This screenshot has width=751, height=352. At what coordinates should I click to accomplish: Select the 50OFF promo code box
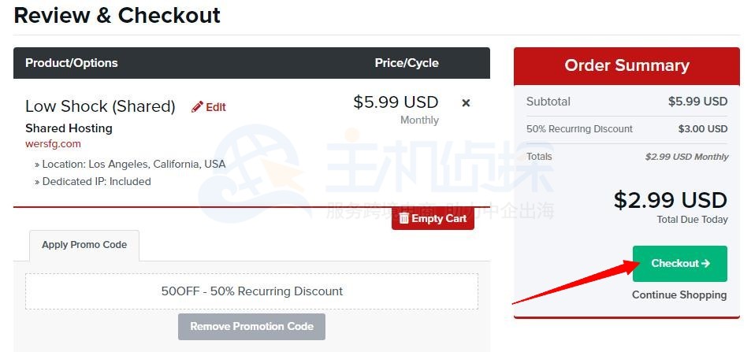tap(251, 291)
